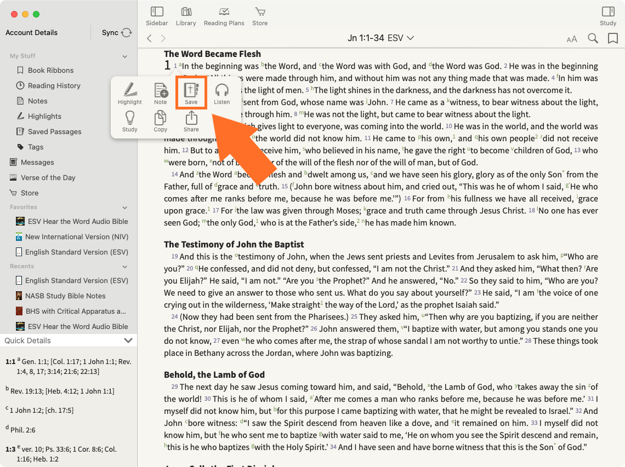The width and height of the screenshot is (625, 467).
Task: Open the Store toolbar cart icon
Action: coord(260,16)
